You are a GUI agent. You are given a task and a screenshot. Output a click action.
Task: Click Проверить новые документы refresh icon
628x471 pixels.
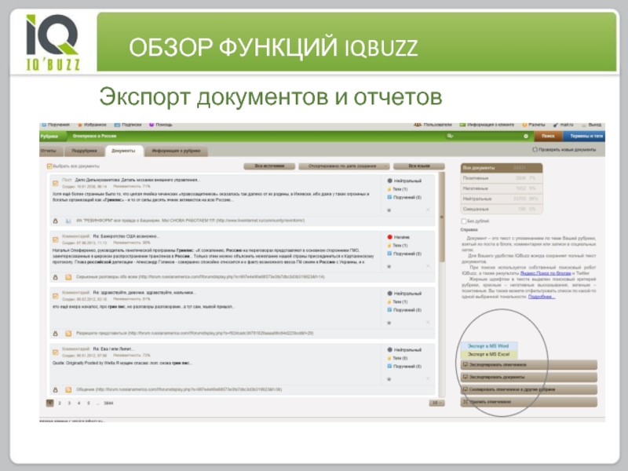click(x=535, y=150)
